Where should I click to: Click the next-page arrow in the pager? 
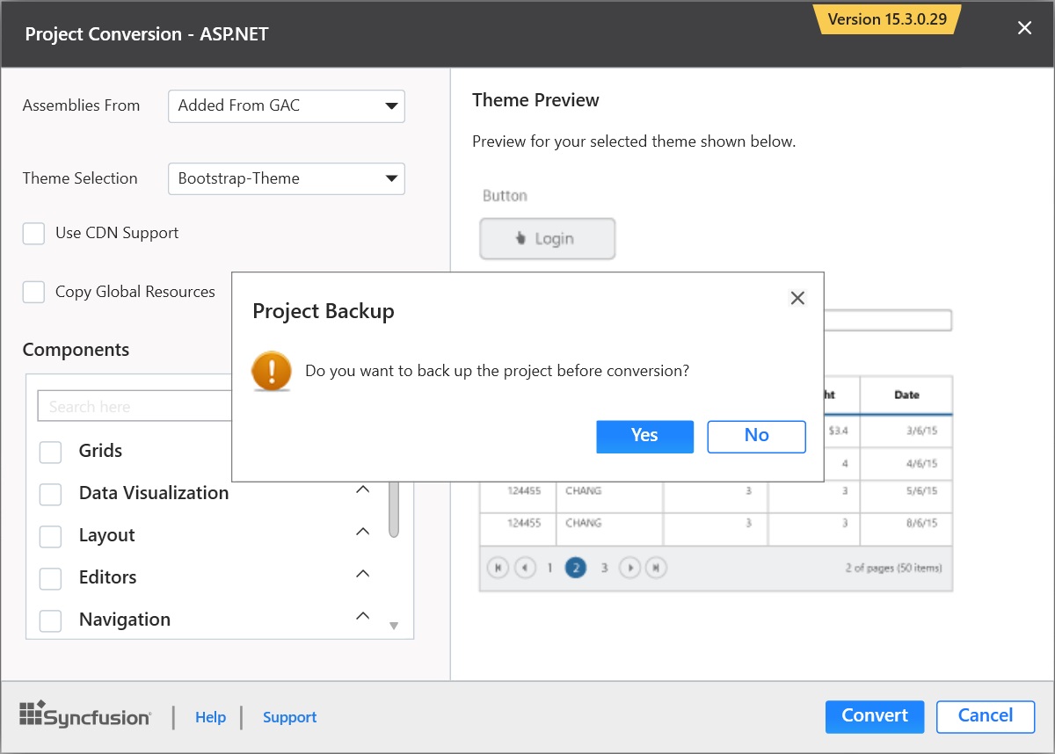630,568
